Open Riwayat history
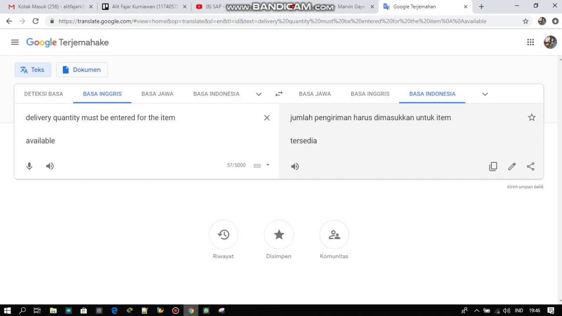 coord(223,235)
